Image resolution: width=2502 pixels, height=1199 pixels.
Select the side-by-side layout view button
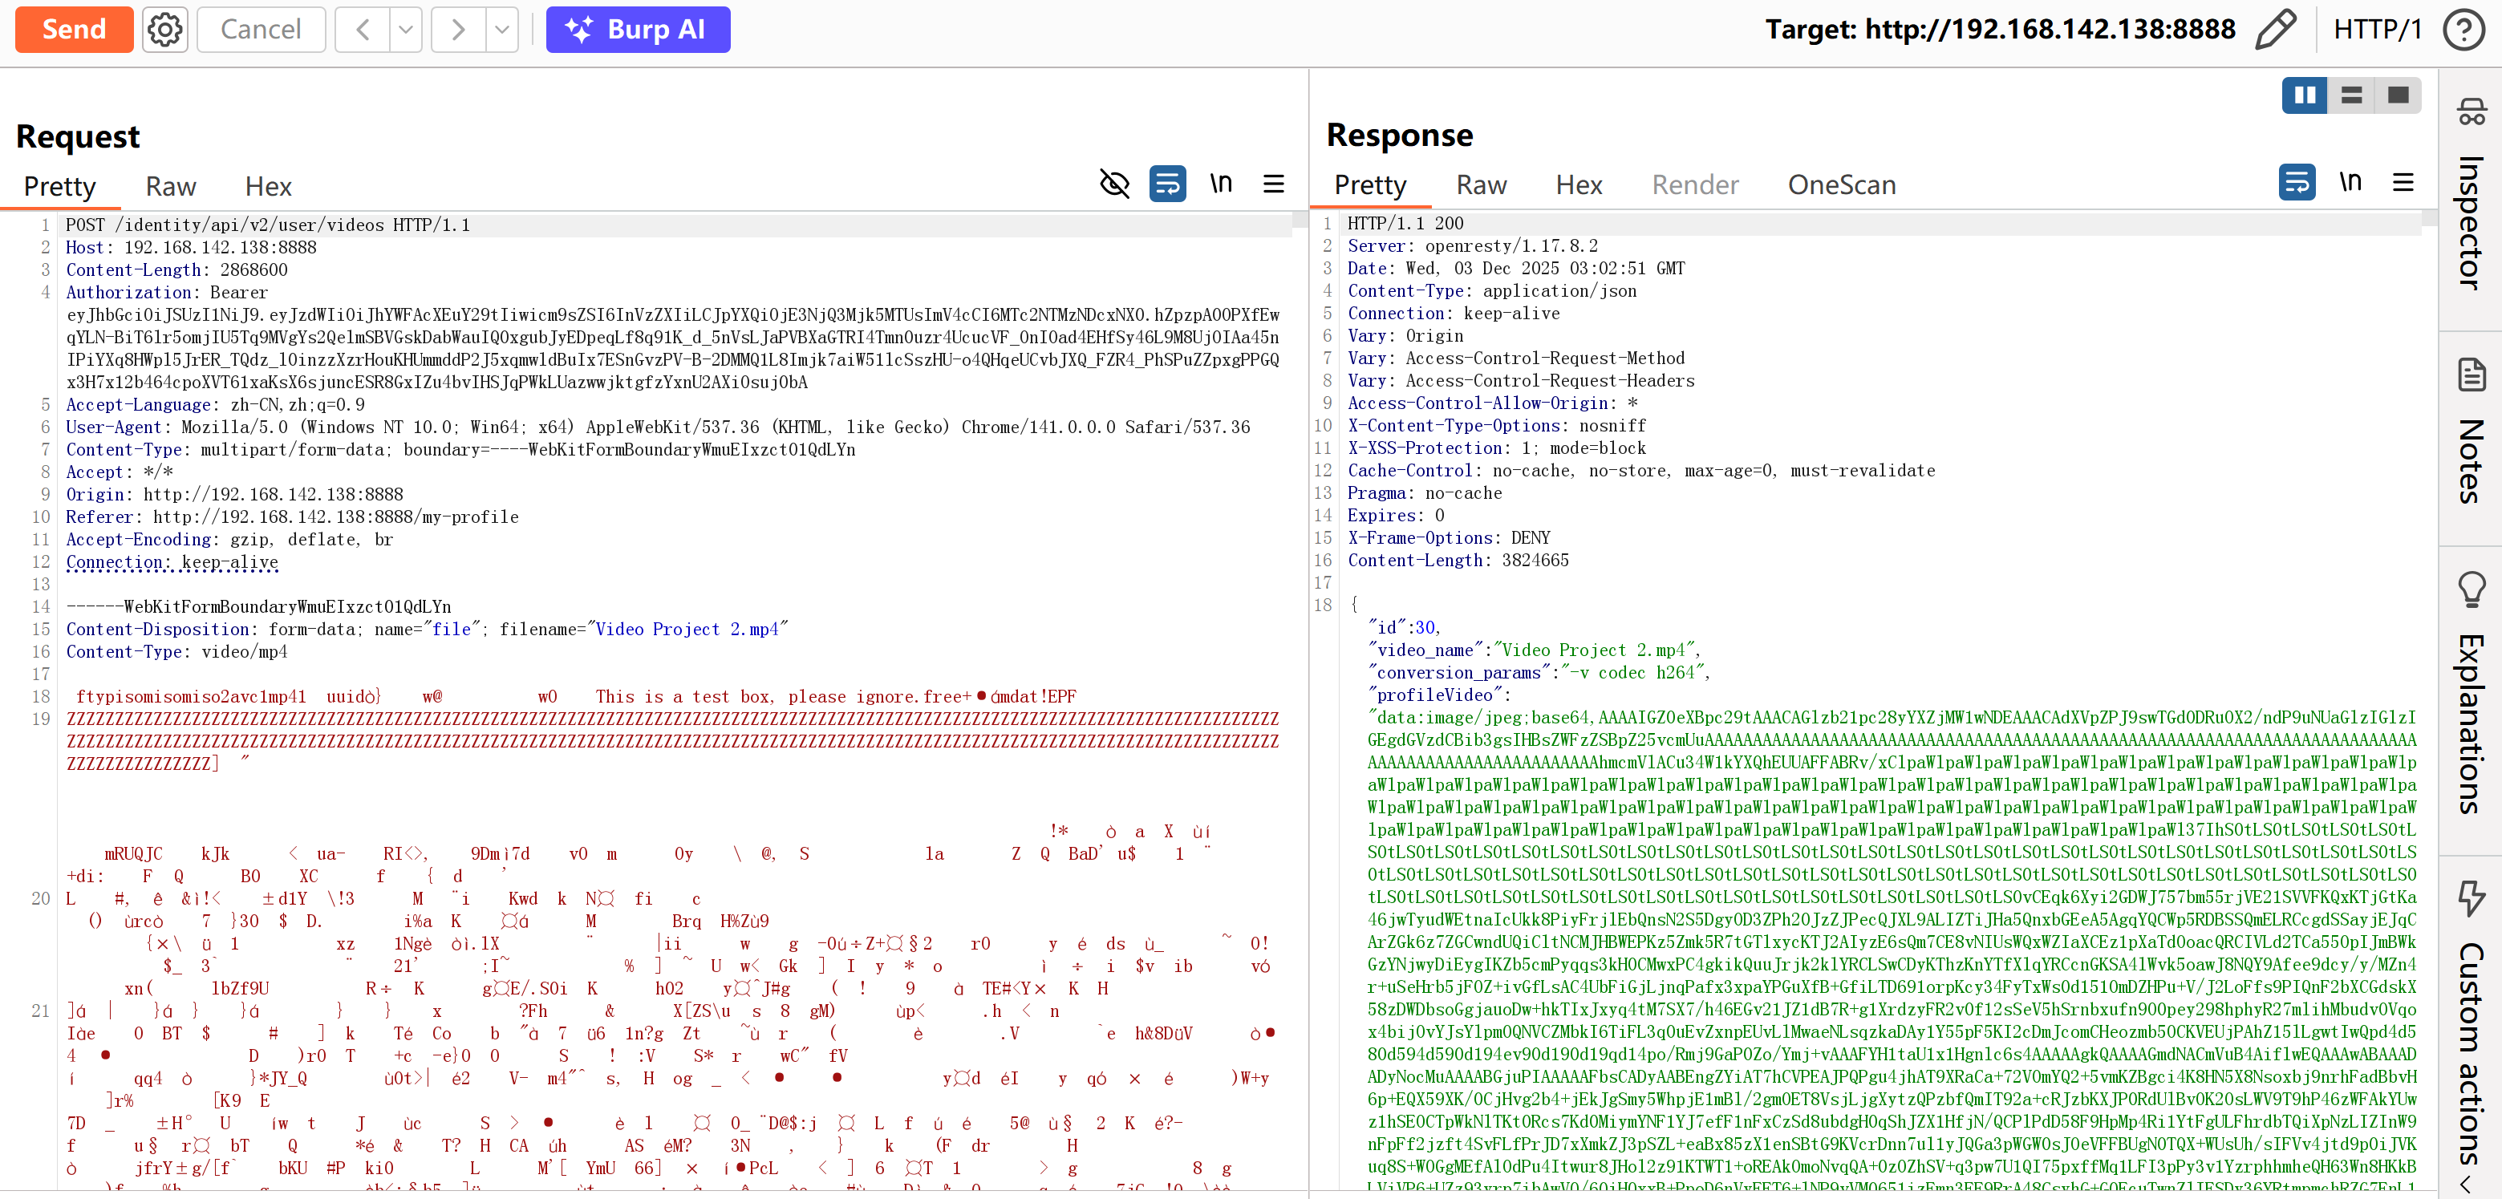(2303, 95)
